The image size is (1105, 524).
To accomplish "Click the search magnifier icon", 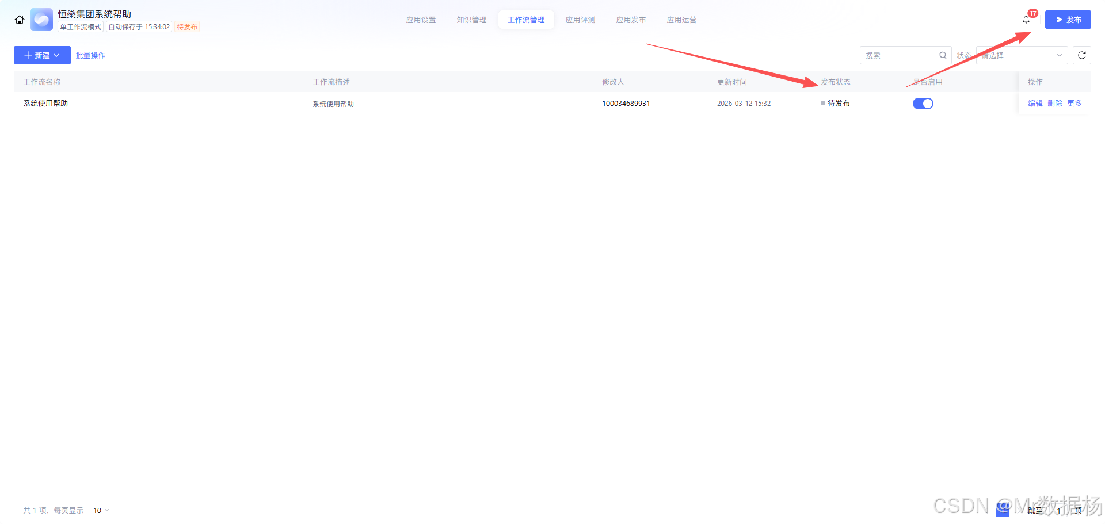I will click(x=943, y=55).
